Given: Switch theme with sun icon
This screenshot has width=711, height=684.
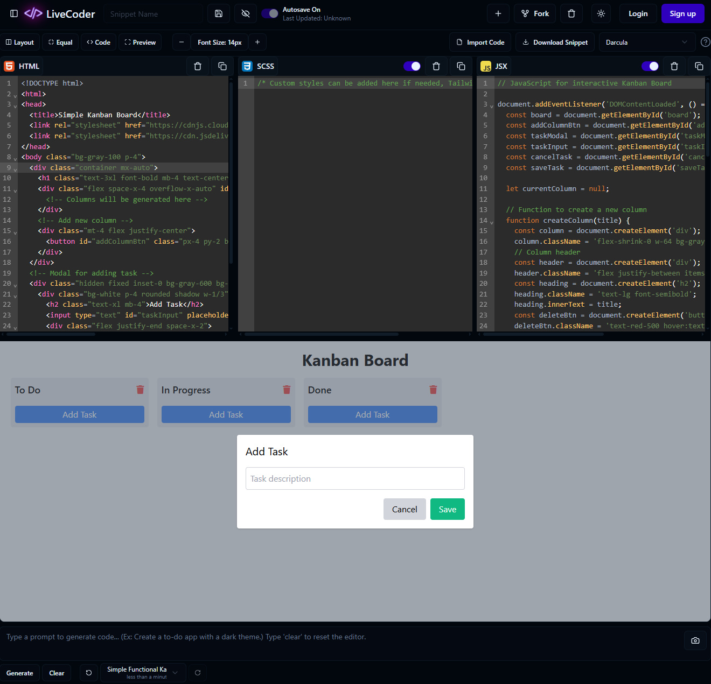Looking at the screenshot, I should coord(601,13).
